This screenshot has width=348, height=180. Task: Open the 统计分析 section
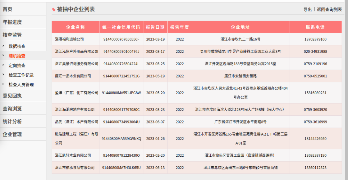point(13,121)
